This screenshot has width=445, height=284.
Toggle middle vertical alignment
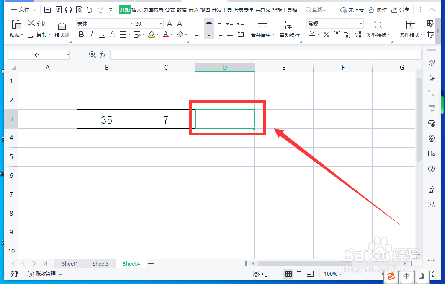[x=209, y=23]
